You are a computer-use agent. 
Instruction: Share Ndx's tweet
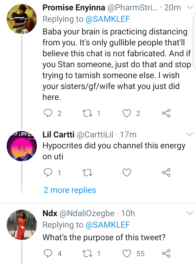166,253
